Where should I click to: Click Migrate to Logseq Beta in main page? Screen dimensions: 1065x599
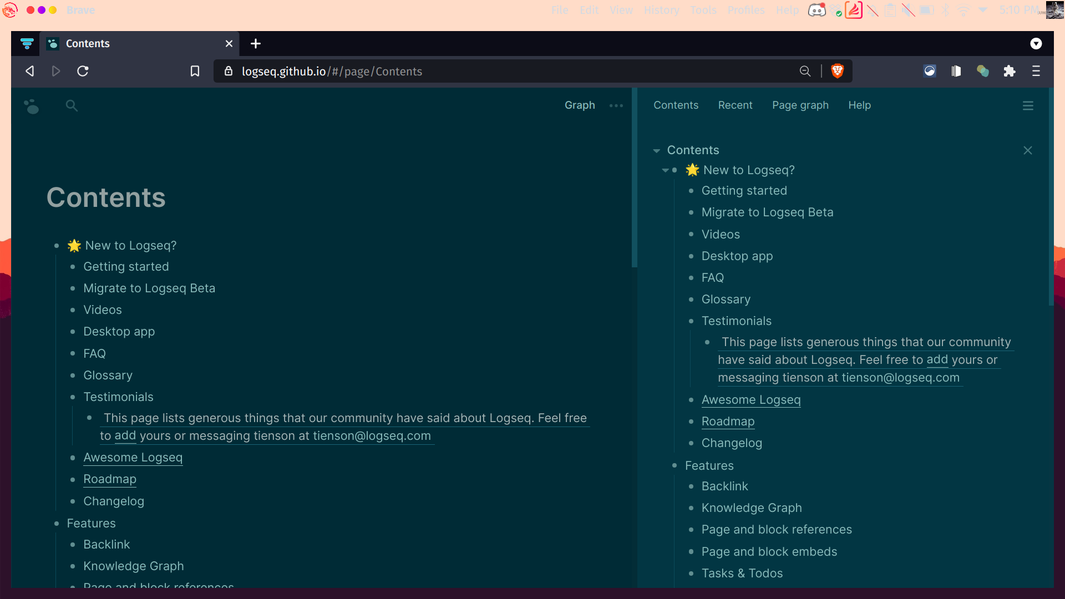[149, 288]
